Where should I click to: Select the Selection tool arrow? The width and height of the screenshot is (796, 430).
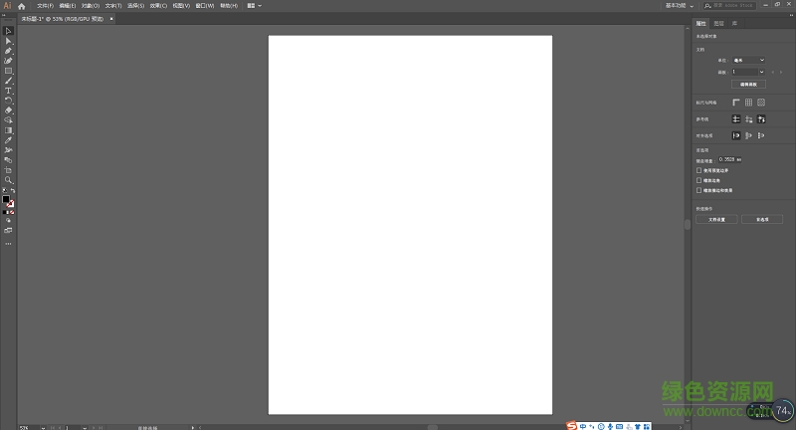[8, 31]
